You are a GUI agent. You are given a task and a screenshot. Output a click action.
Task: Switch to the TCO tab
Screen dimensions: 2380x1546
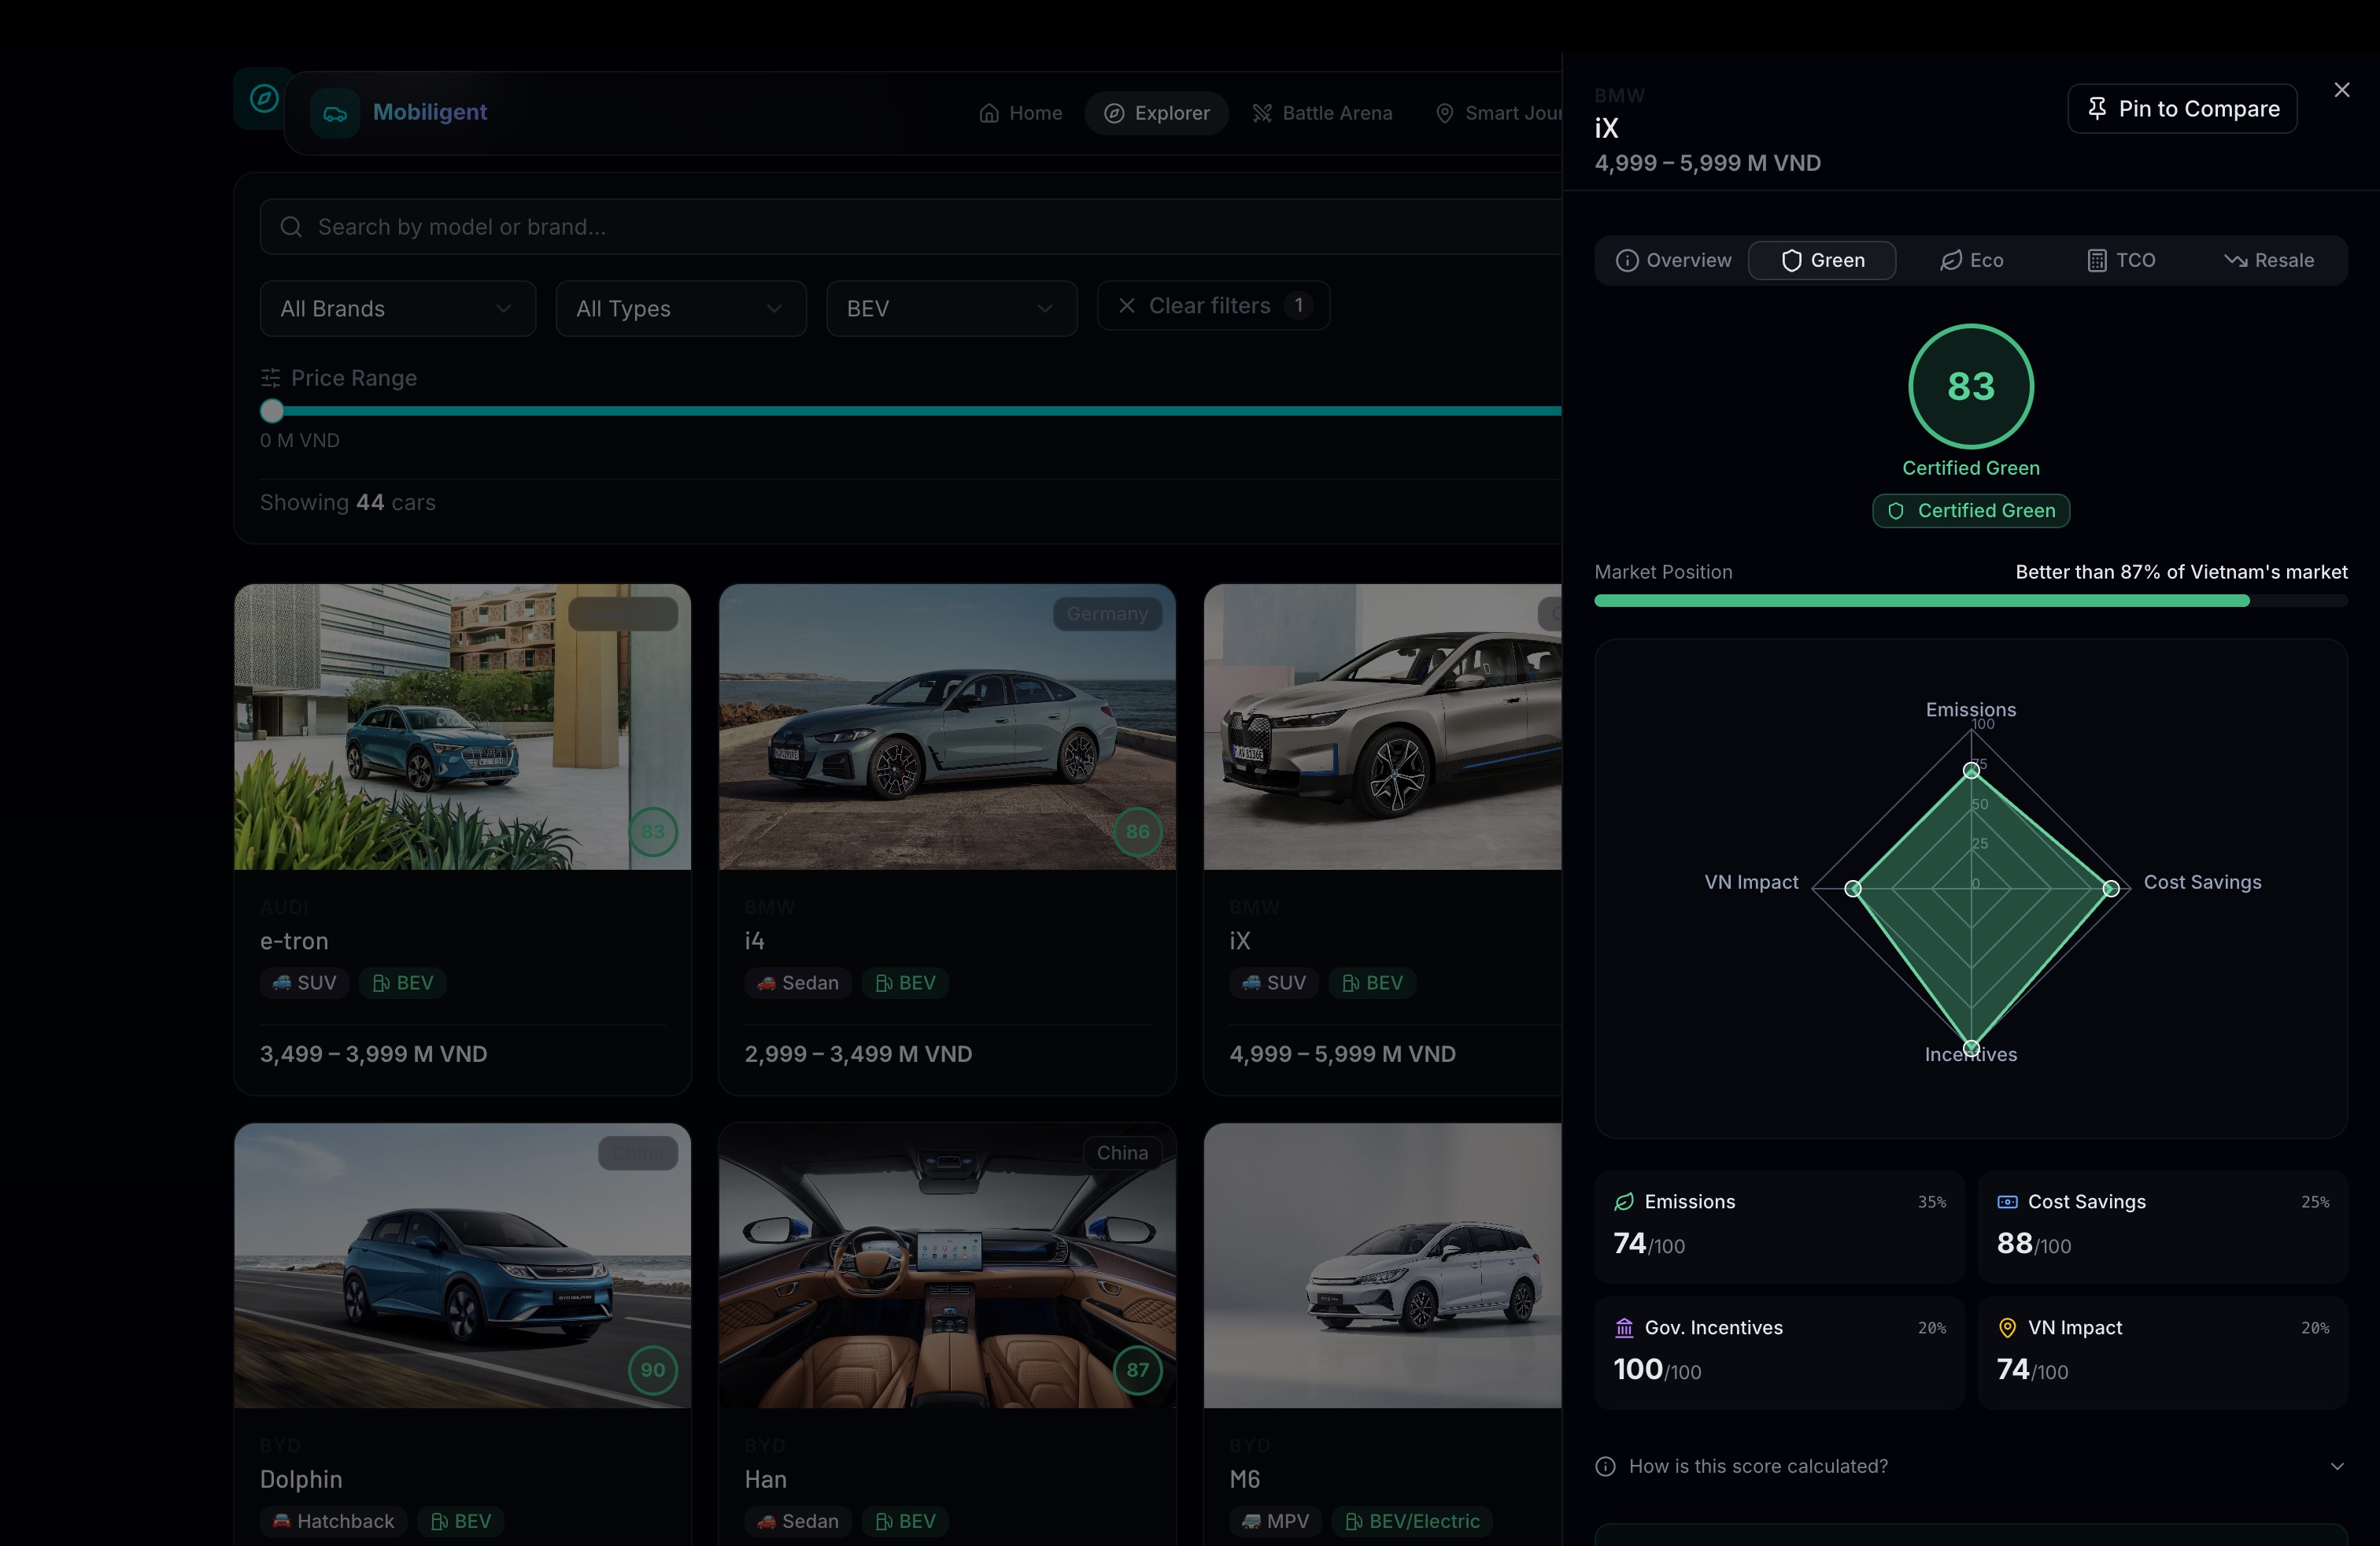click(x=2120, y=260)
